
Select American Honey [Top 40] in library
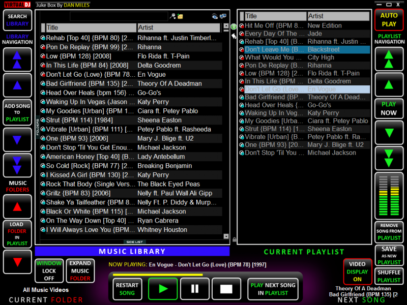131,157
